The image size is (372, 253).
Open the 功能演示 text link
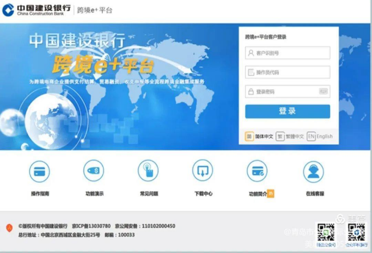pyautogui.click(x=95, y=194)
